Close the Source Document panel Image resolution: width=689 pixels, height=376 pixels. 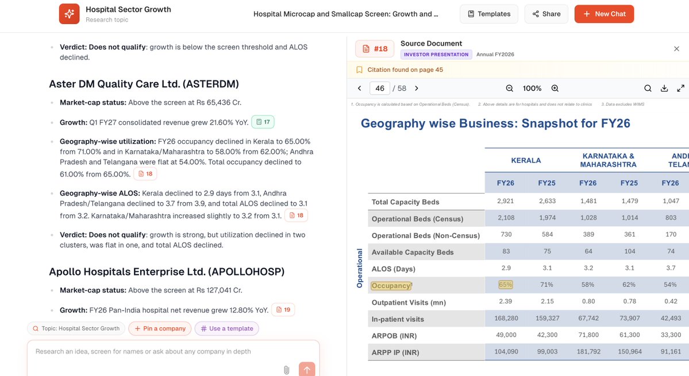[677, 49]
